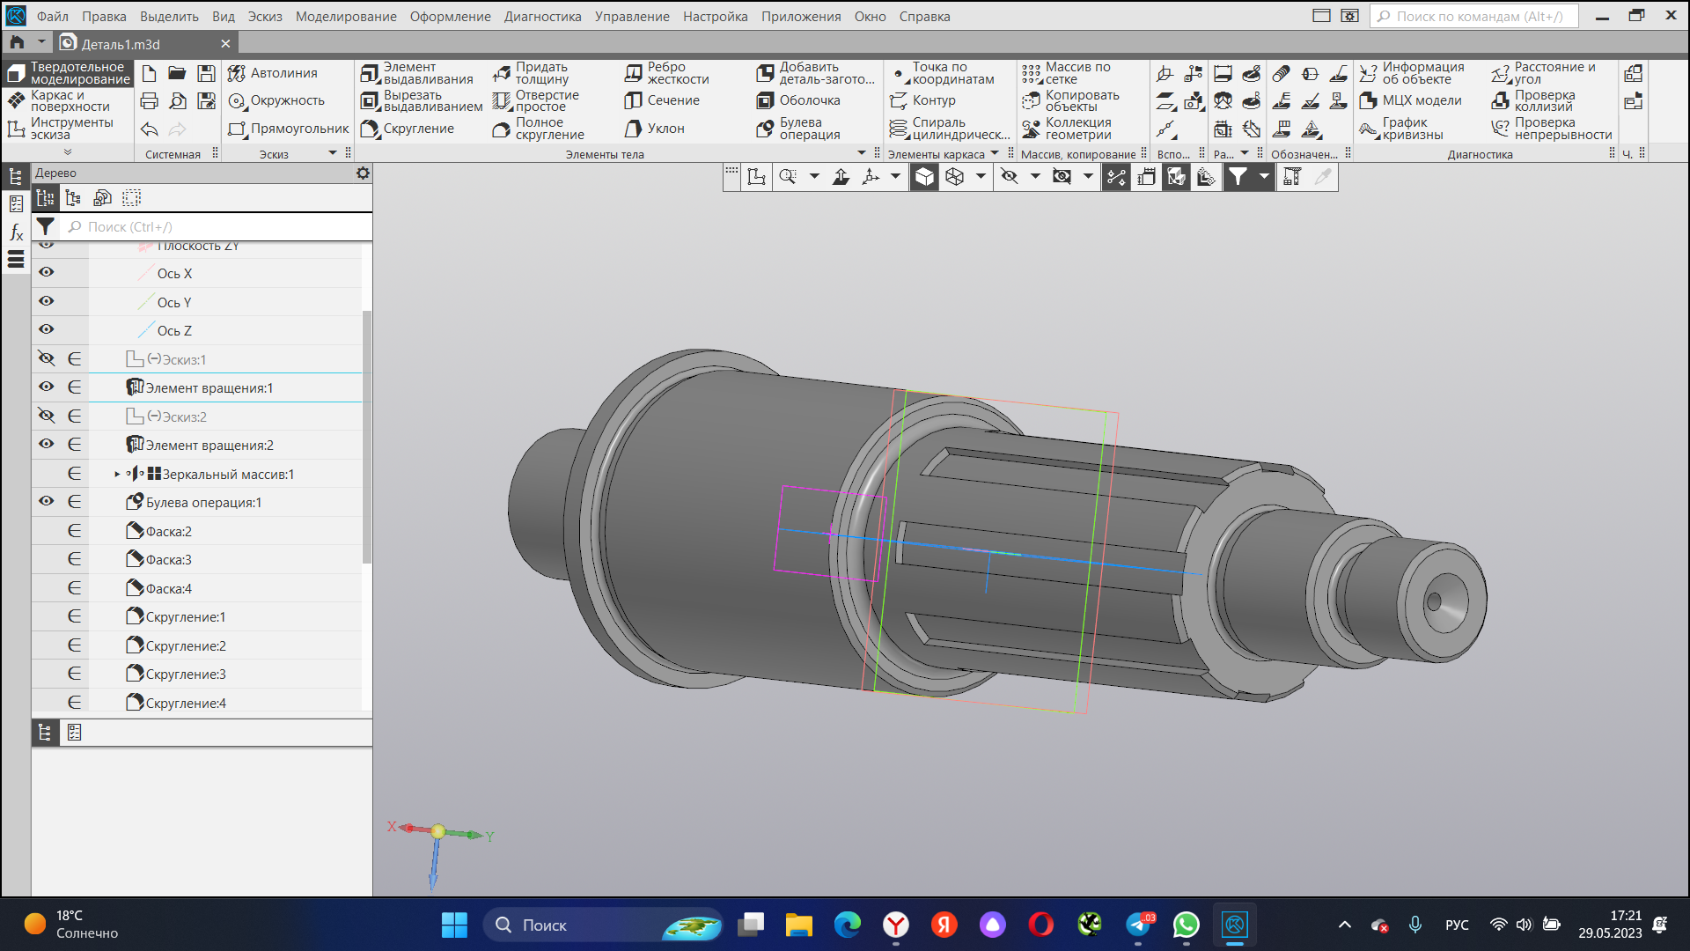Open the Диагностика menu

click(542, 17)
